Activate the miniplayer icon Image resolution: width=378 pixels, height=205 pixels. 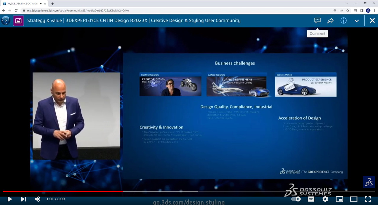point(339,199)
